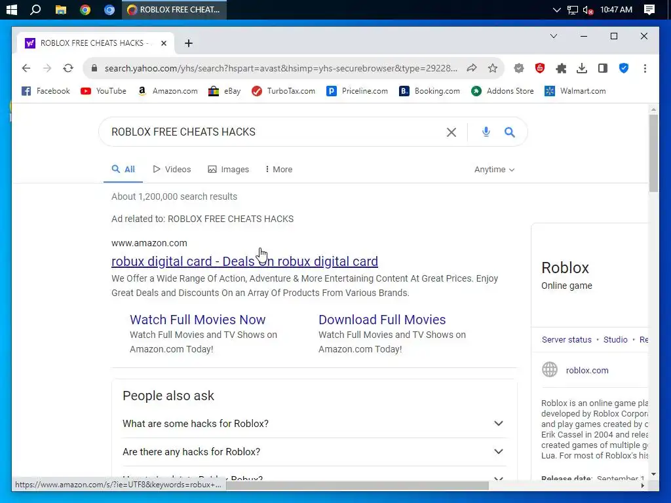Open Watch Full Movies Now link

coord(198,320)
